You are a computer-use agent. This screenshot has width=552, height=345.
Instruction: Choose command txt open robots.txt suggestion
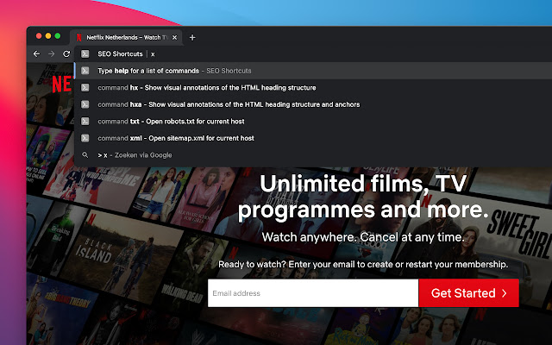pos(313,122)
